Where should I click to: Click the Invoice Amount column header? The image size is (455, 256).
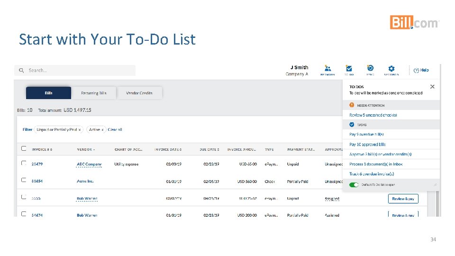242,149
